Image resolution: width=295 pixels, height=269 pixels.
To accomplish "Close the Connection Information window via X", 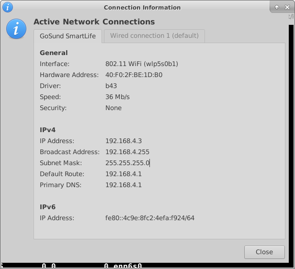I will pyautogui.click(x=287, y=7).
